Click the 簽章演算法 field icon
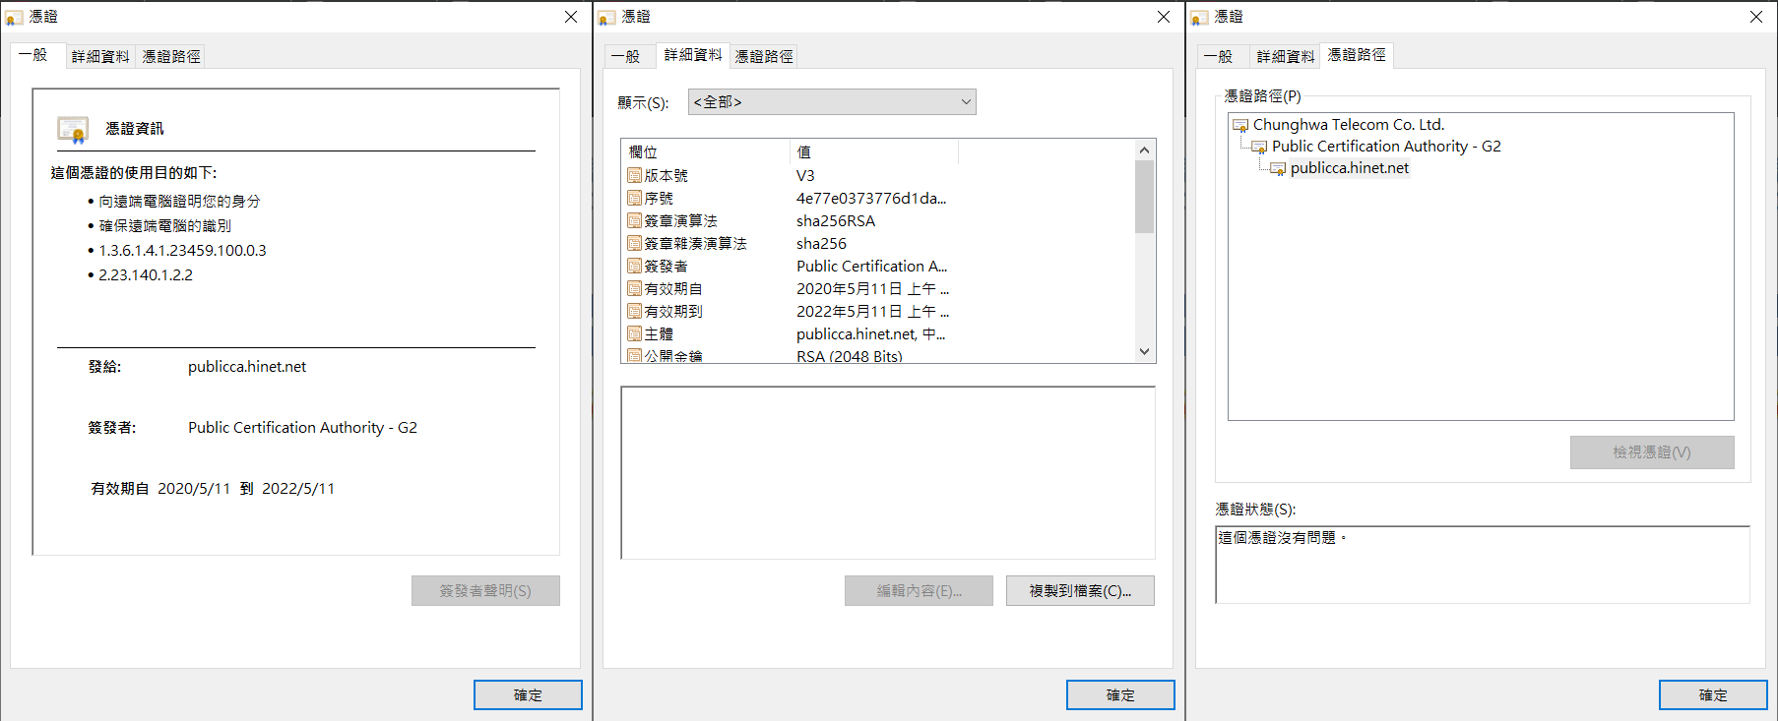 tap(635, 220)
